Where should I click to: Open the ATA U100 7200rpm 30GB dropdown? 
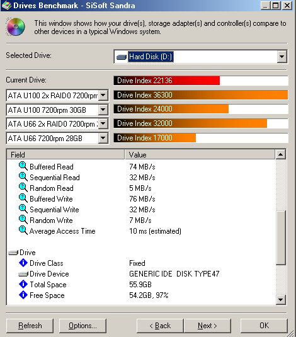(x=103, y=110)
